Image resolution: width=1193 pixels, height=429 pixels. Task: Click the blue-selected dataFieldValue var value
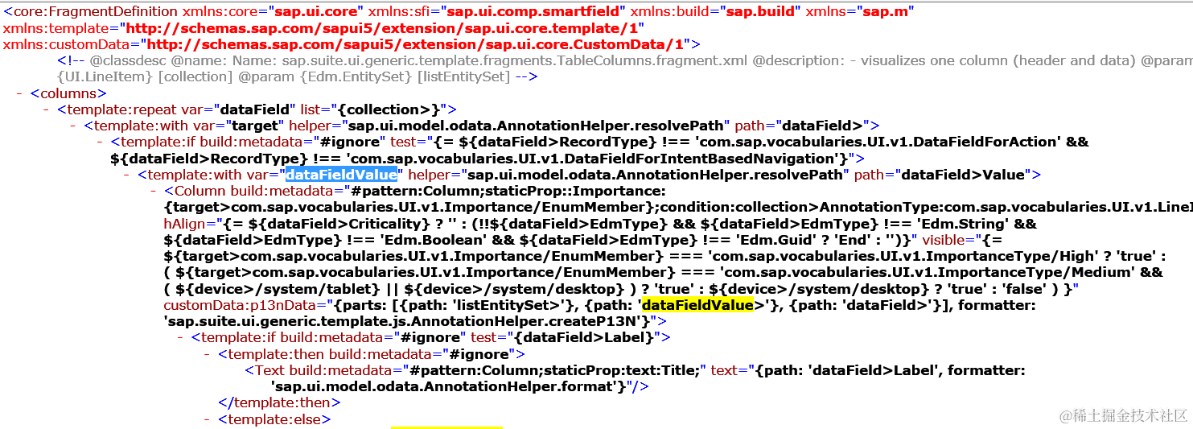pos(341,175)
